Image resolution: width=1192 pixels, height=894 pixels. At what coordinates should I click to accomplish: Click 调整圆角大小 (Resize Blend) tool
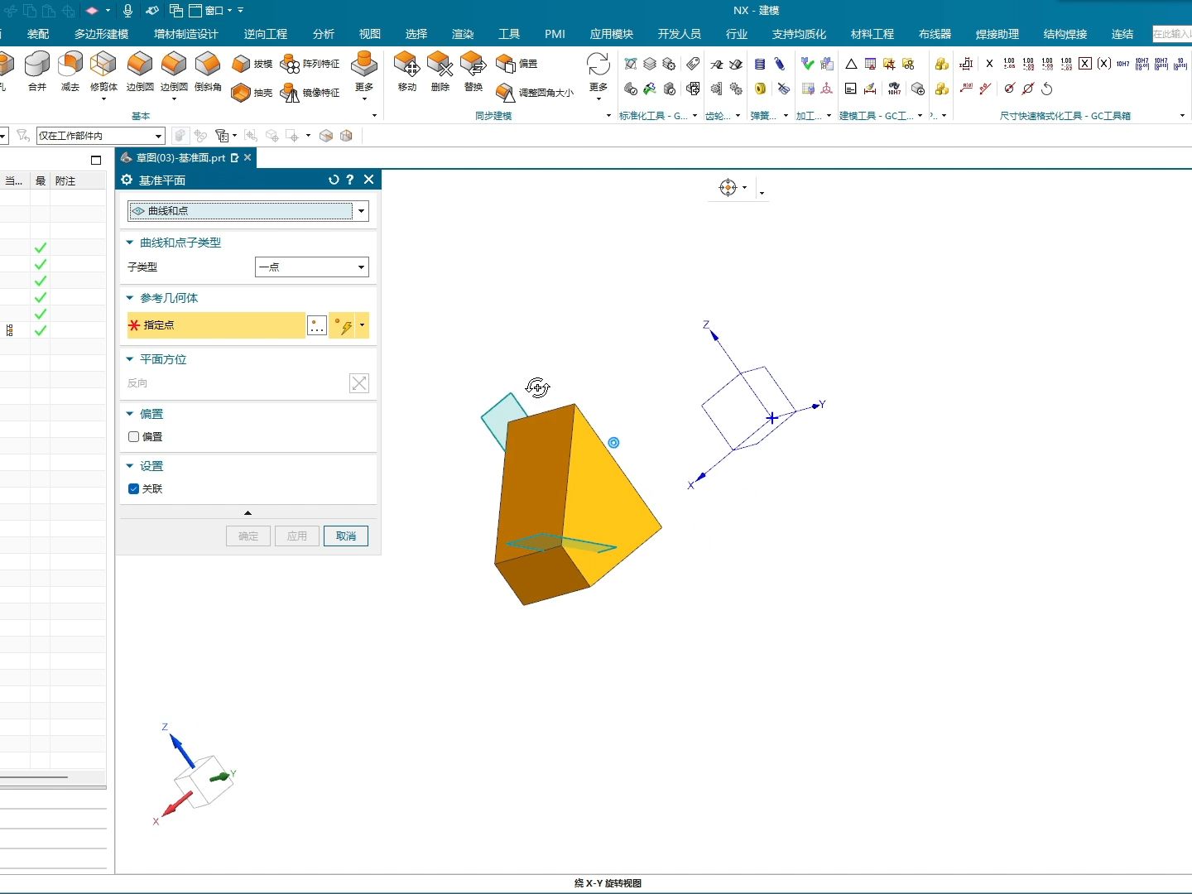(x=535, y=93)
